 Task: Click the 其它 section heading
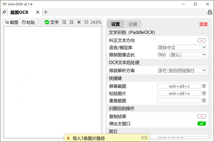(113, 131)
